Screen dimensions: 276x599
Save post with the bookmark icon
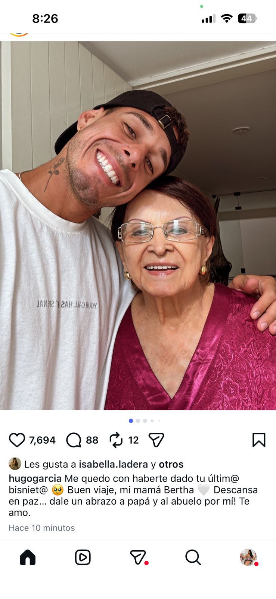pos(259,440)
